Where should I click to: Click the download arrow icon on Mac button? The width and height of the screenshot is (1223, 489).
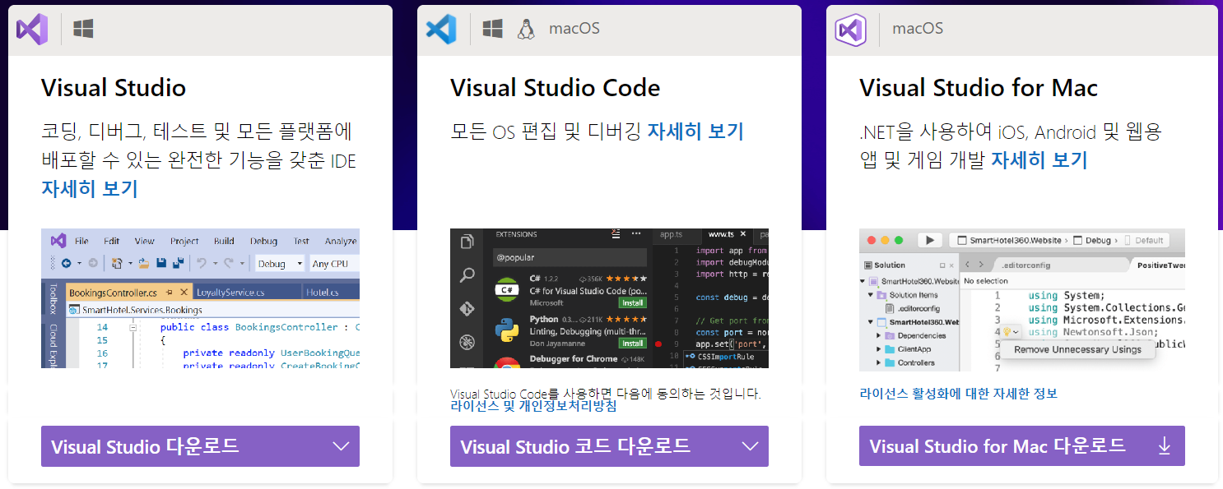[1164, 446]
